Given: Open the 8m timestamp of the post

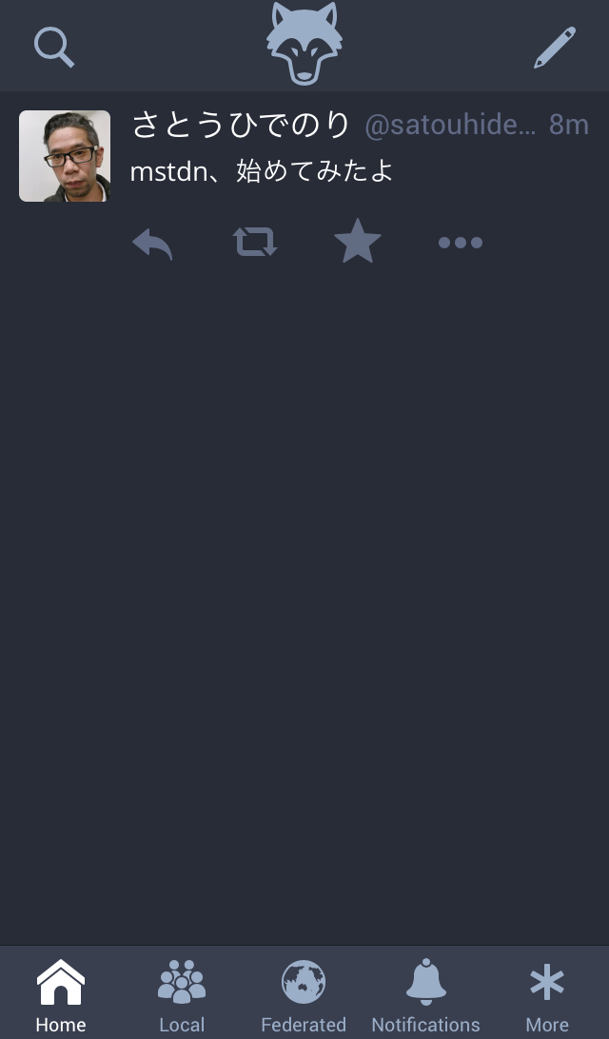Looking at the screenshot, I should point(569,125).
